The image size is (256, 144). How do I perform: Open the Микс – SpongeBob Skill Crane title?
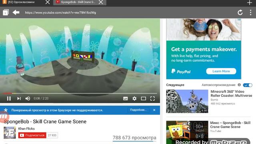(x=230, y=125)
